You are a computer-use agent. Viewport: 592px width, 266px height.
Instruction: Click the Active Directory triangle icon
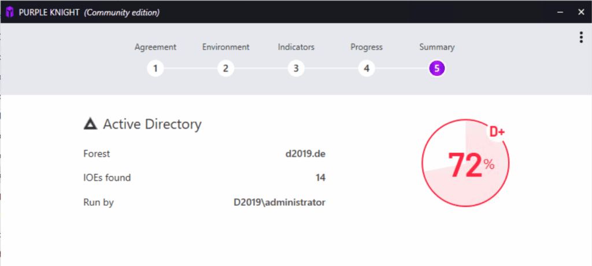click(x=90, y=124)
